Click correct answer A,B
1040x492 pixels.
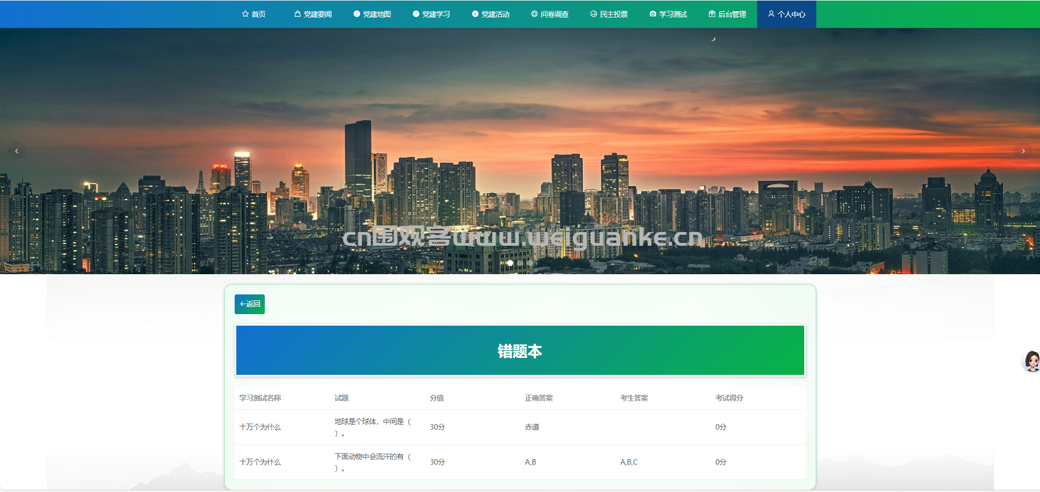point(531,462)
